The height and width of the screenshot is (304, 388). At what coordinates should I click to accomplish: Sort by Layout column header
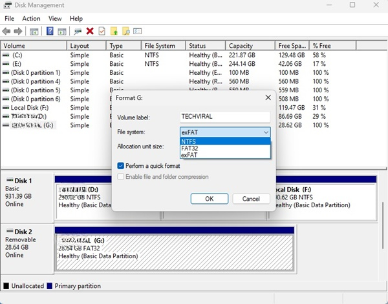tap(87, 46)
